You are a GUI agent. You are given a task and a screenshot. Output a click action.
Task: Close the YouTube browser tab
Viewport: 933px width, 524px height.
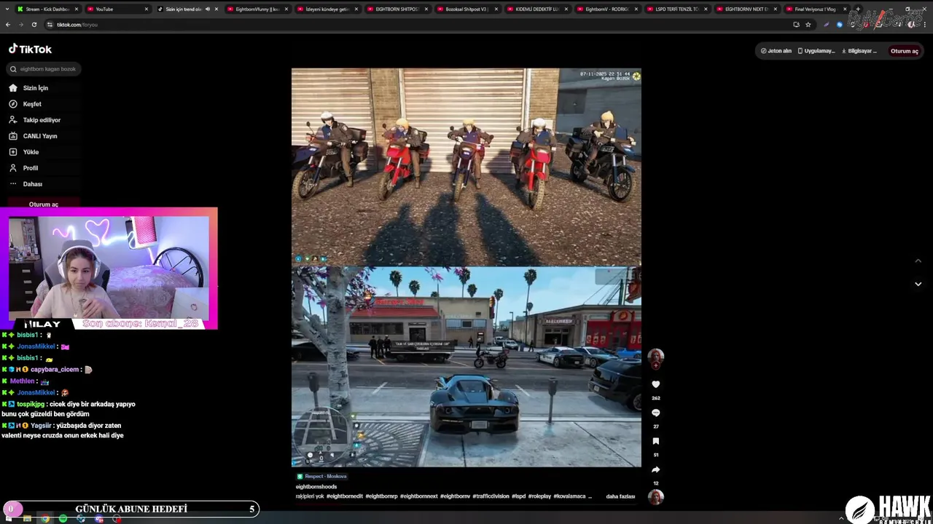pos(146,9)
